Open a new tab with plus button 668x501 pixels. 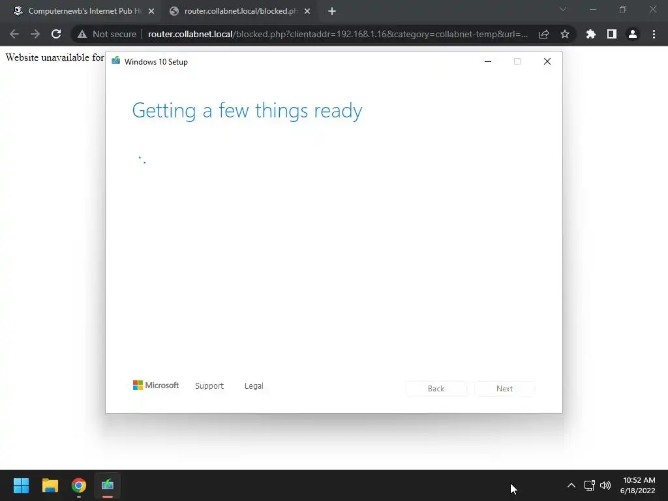[332, 11]
